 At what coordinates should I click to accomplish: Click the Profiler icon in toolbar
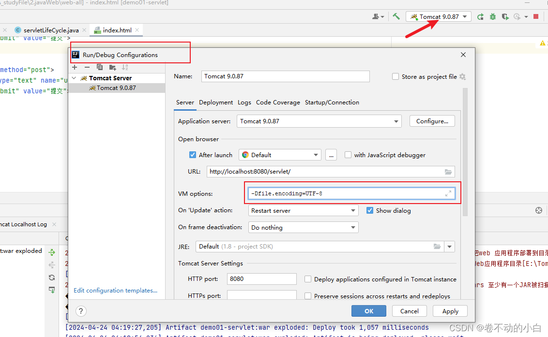517,17
